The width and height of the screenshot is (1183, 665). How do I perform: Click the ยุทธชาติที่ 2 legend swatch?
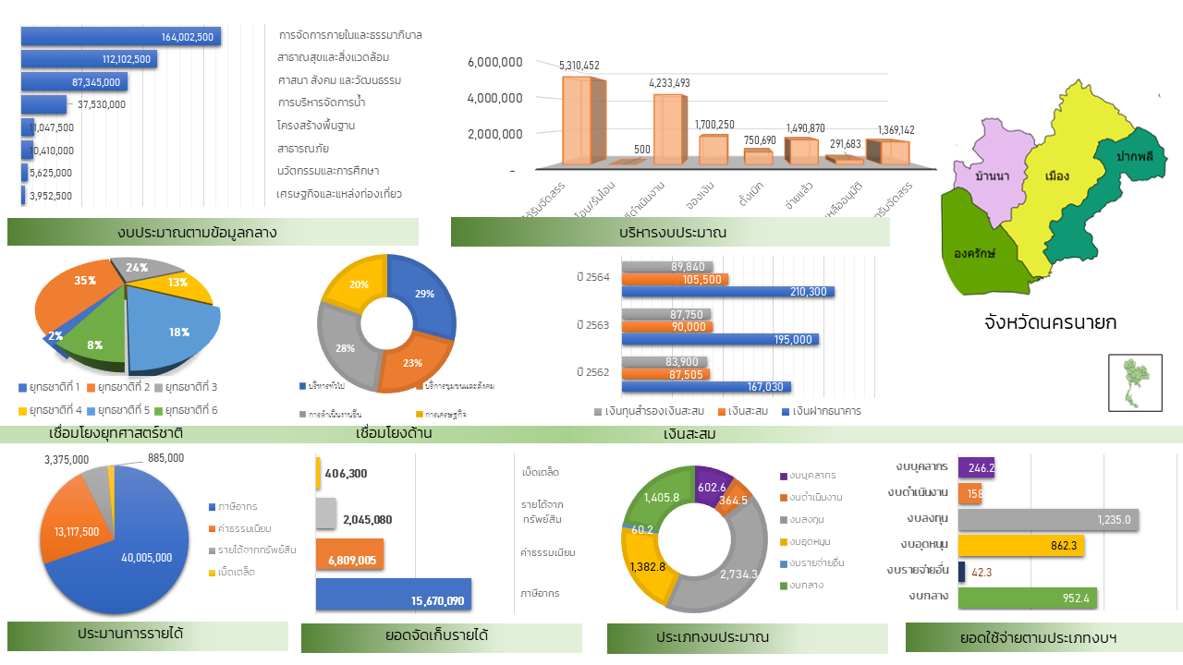pyautogui.click(x=91, y=387)
